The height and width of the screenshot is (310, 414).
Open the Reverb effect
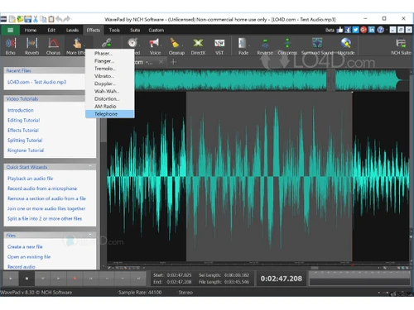point(31,46)
